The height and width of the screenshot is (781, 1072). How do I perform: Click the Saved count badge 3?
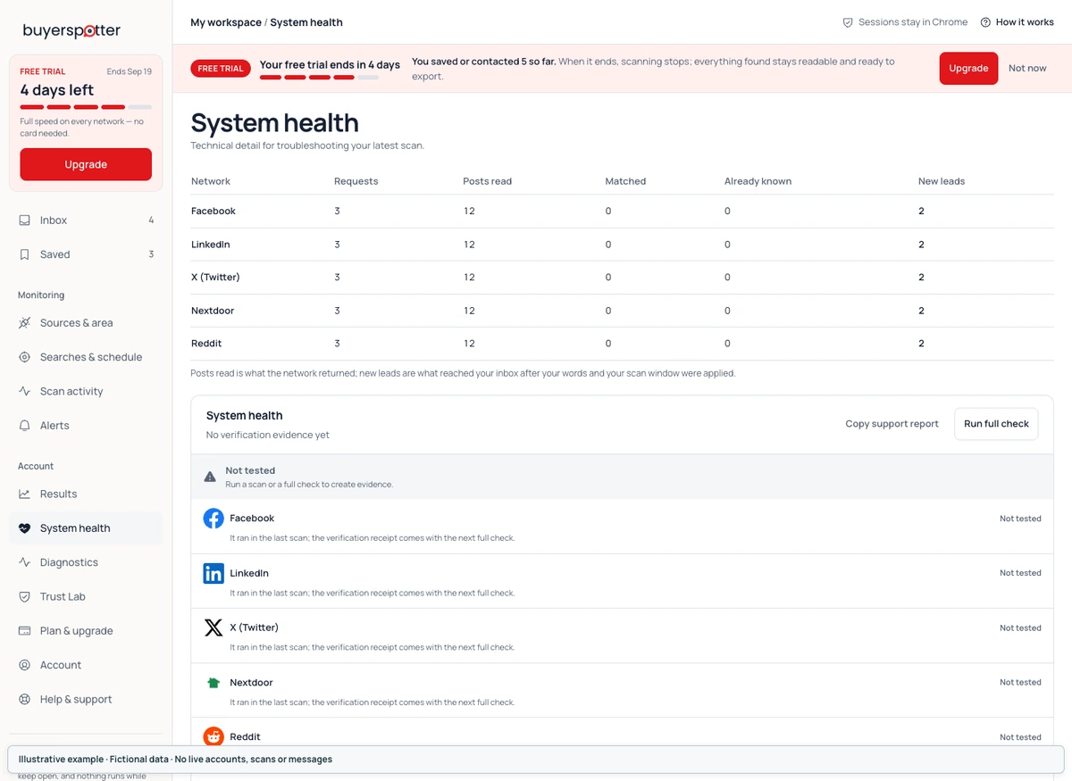(151, 254)
